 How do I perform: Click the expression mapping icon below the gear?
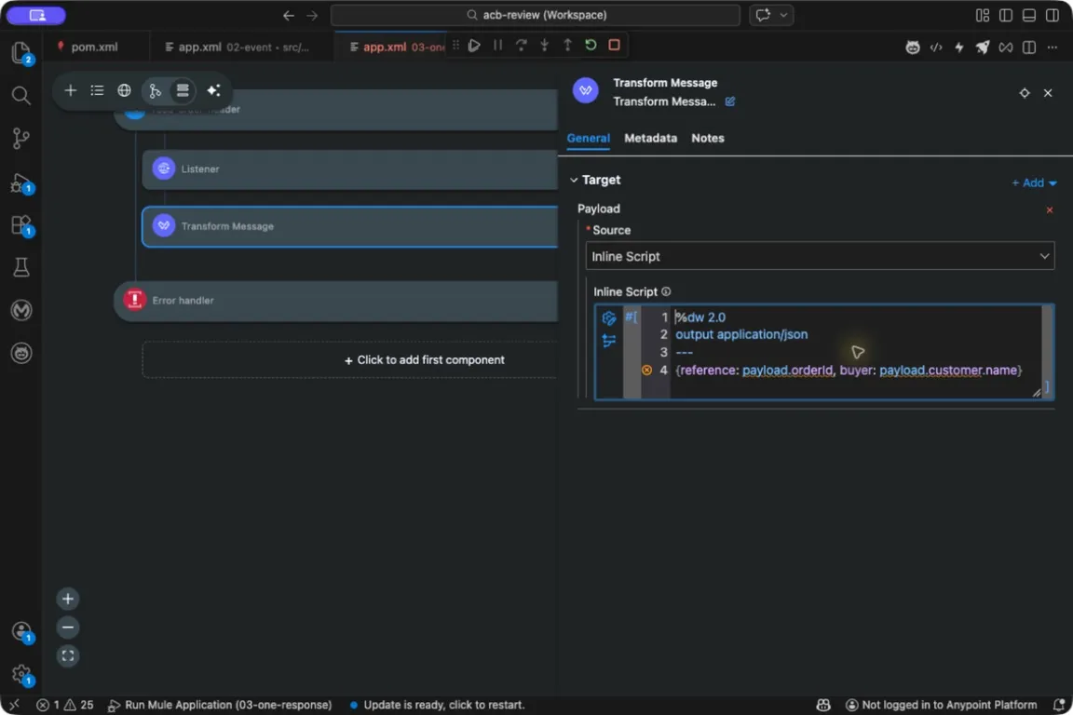pos(608,340)
